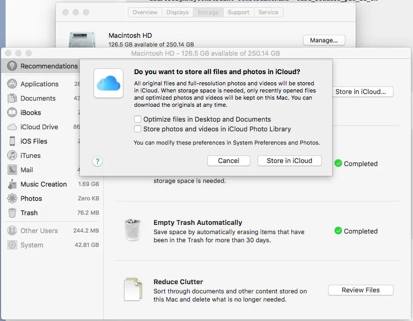Open the Support tab
The width and height of the screenshot is (413, 321).
pyautogui.click(x=238, y=12)
